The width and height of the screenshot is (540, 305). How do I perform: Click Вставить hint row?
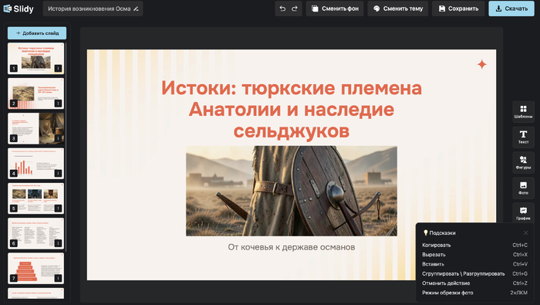474,264
